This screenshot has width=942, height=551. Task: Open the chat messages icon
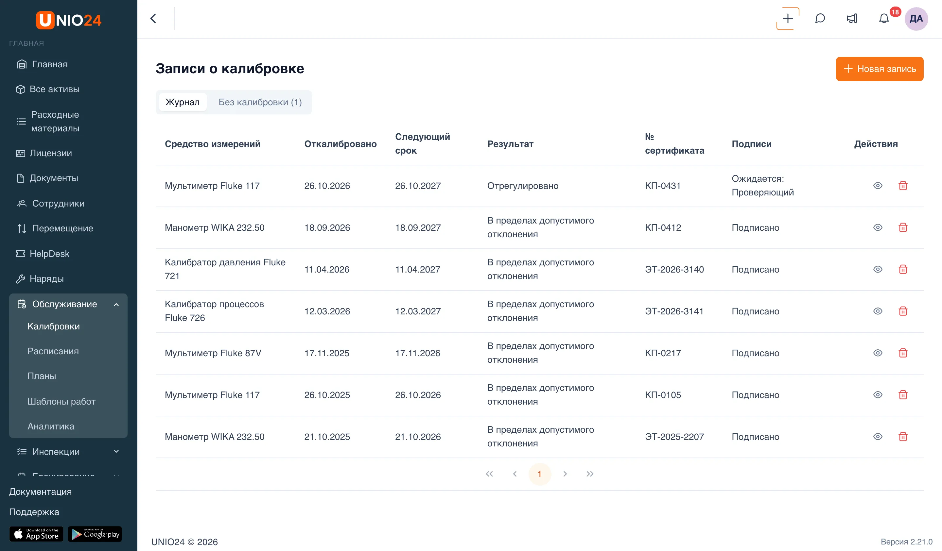820,18
